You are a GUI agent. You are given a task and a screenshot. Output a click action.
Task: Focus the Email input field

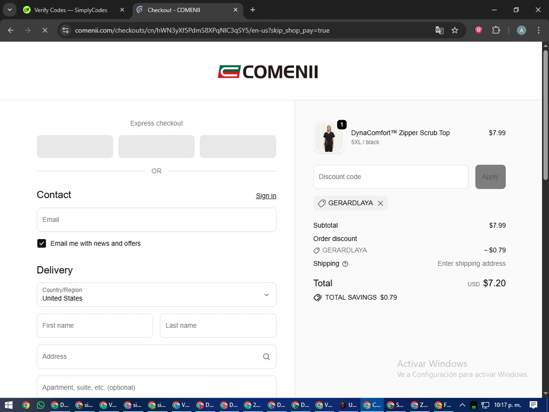click(157, 220)
